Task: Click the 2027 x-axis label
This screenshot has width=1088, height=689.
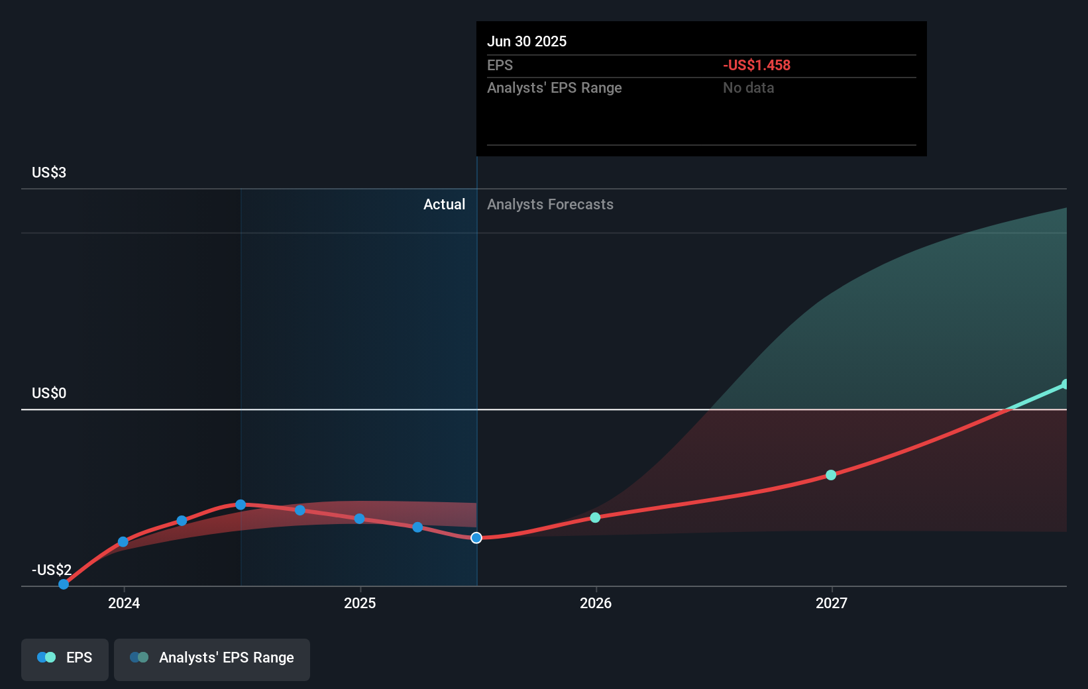Action: [x=832, y=603]
